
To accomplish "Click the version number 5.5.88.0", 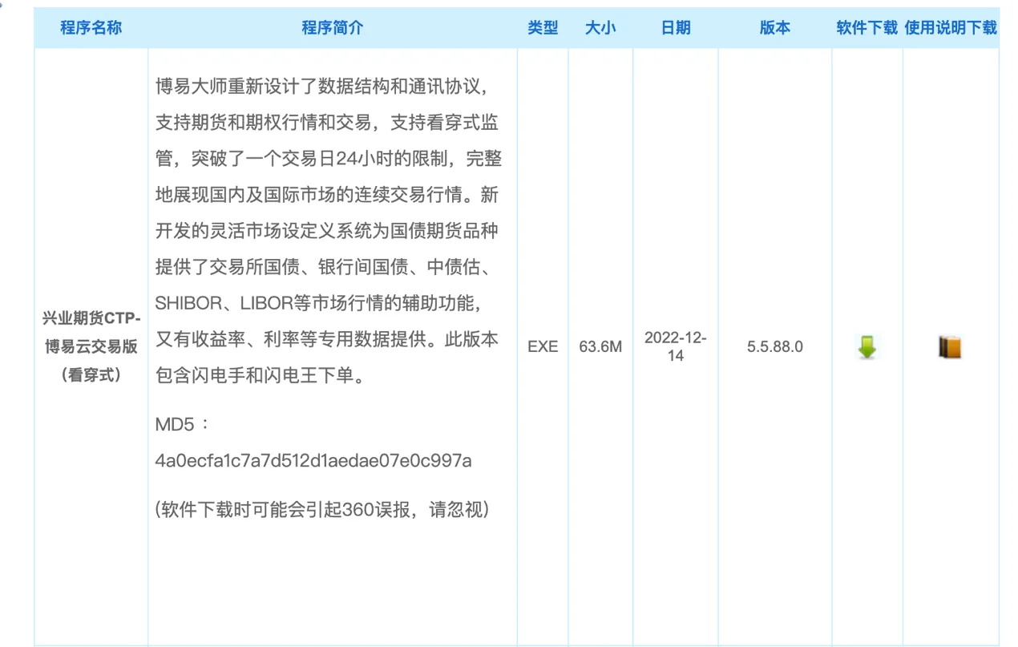I will tap(775, 347).
